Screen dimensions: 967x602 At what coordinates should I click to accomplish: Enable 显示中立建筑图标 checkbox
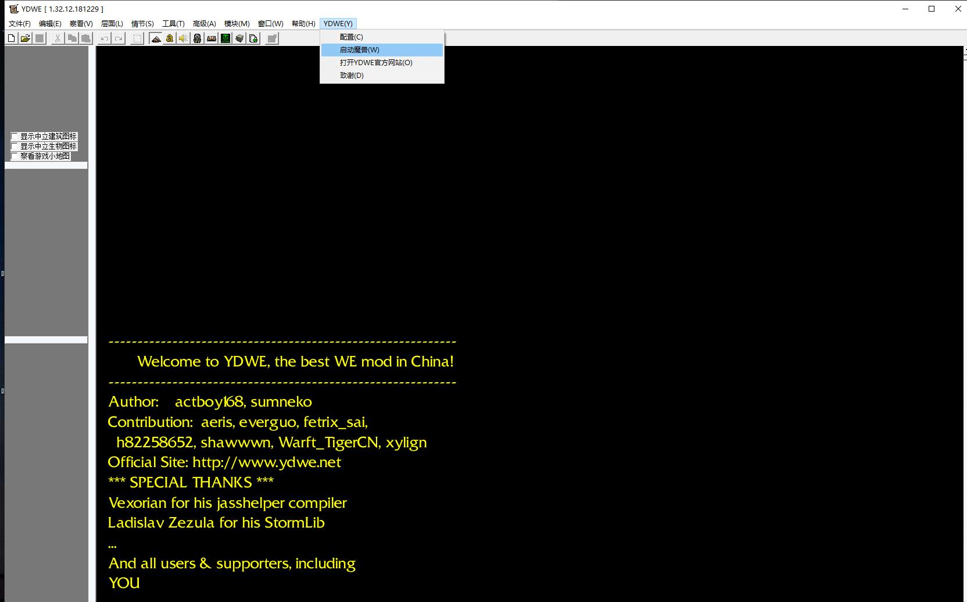(15, 137)
